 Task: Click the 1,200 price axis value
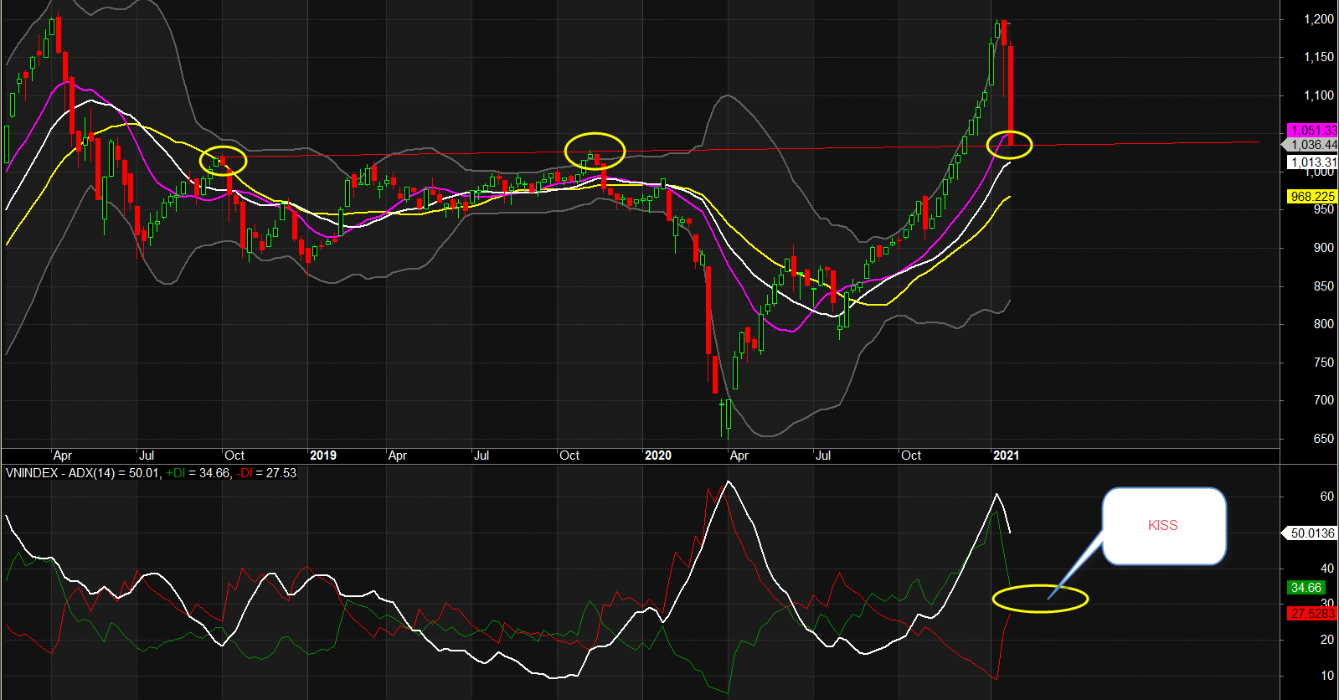[x=1319, y=19]
